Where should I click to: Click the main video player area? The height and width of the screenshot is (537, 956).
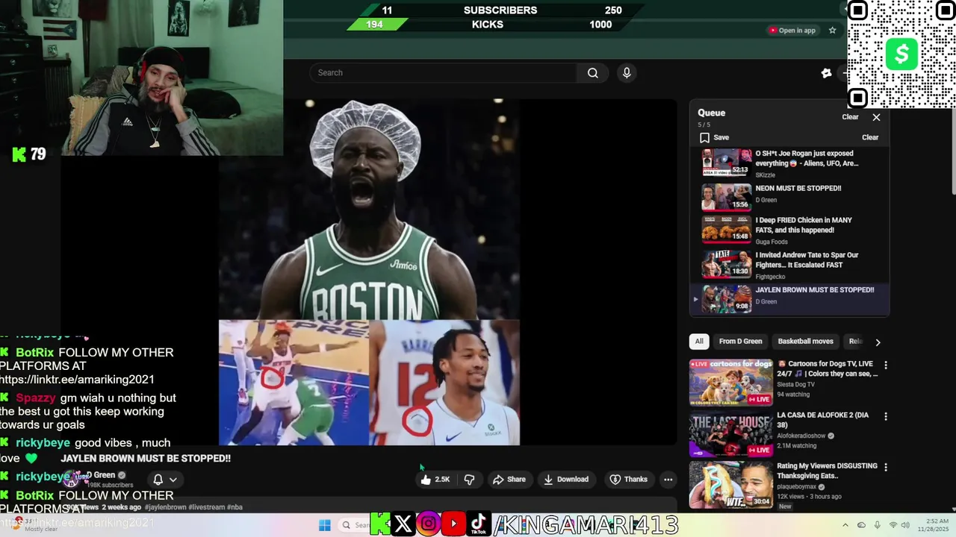pyautogui.click(x=369, y=271)
